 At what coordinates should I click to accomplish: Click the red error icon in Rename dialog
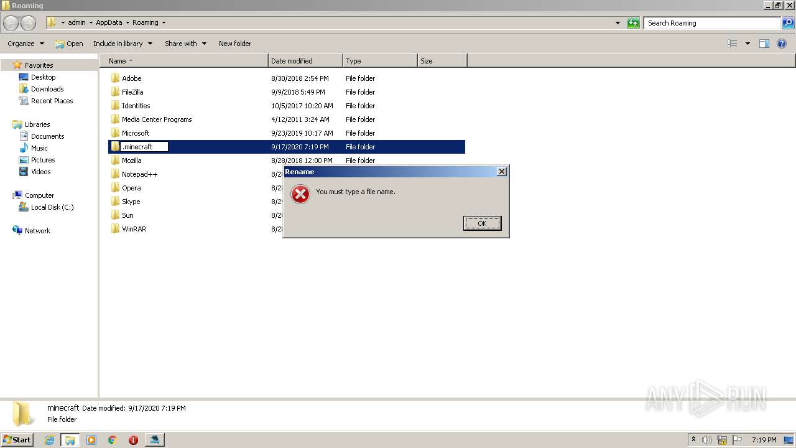pos(300,195)
